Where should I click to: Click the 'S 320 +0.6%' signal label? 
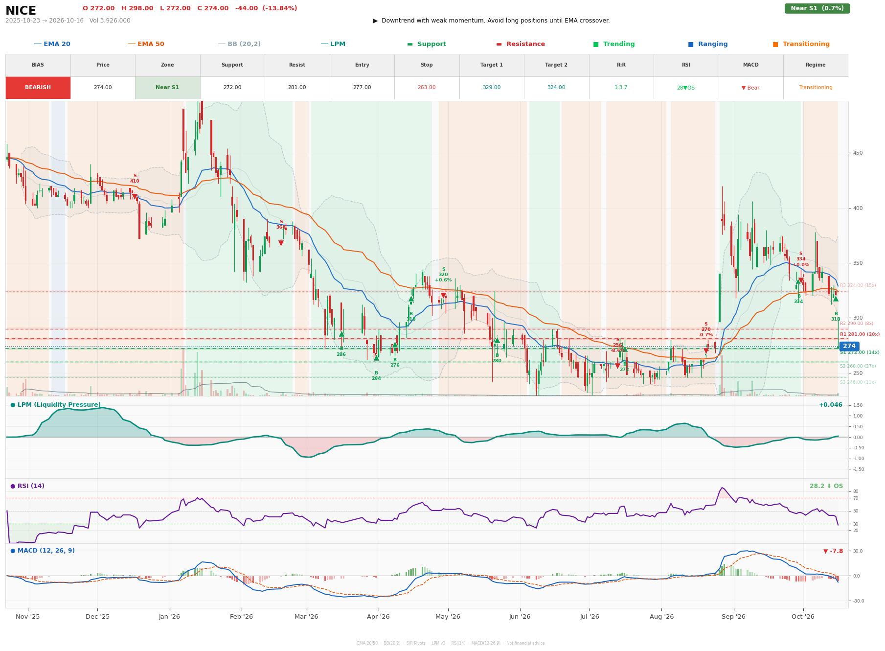pyautogui.click(x=444, y=275)
